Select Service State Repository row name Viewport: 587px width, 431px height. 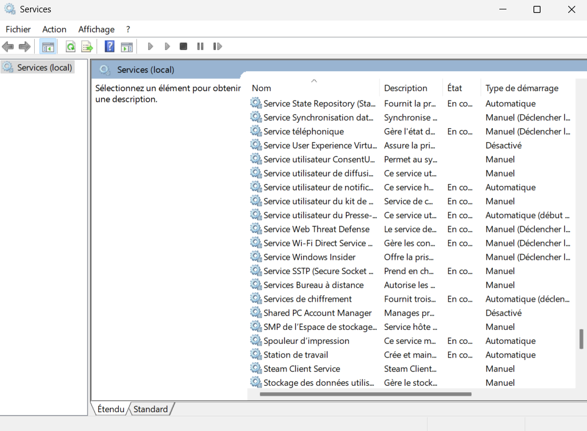point(319,103)
